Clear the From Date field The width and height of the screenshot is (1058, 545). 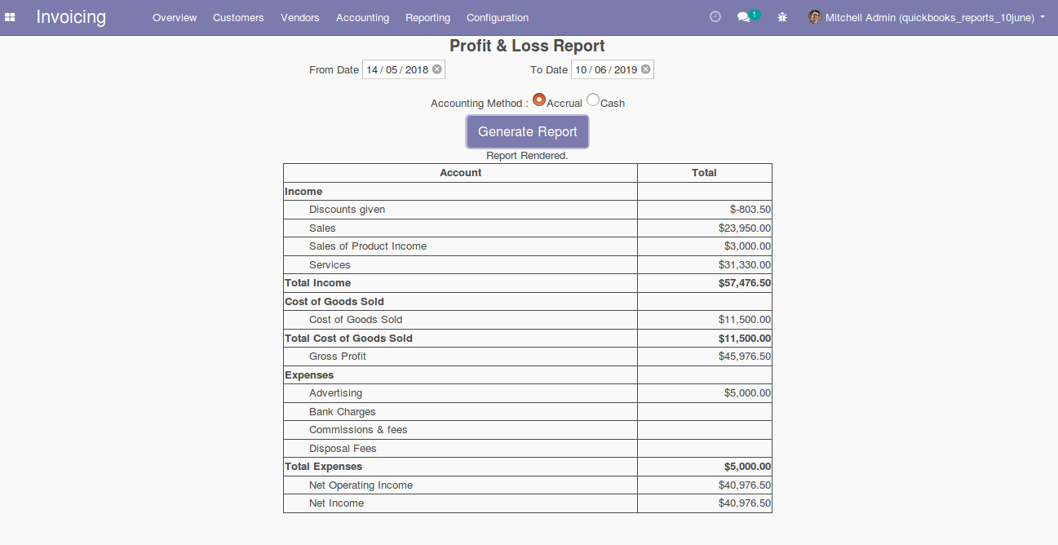pos(437,69)
